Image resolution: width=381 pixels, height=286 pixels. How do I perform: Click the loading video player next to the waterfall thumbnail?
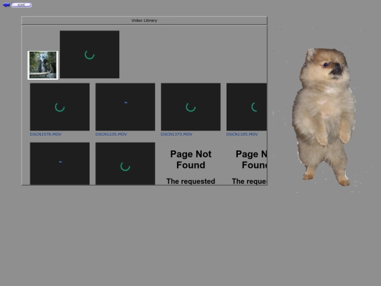(90, 54)
